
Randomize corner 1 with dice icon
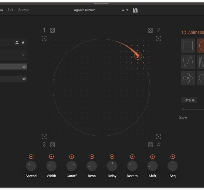[52, 30]
